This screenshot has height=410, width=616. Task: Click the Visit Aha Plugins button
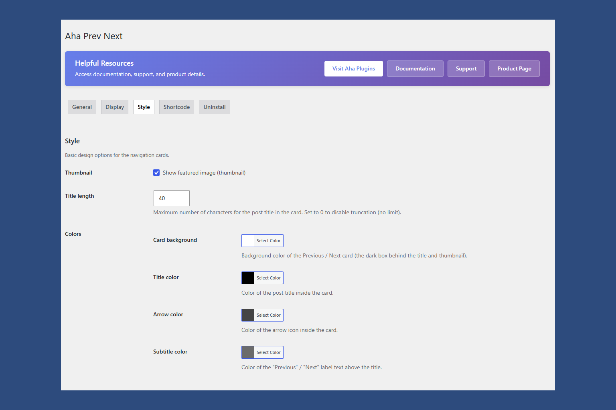coord(354,68)
